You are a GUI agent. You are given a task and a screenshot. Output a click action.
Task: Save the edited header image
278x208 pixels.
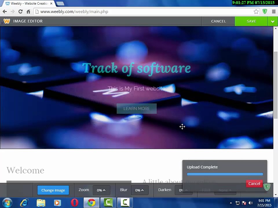(x=251, y=21)
